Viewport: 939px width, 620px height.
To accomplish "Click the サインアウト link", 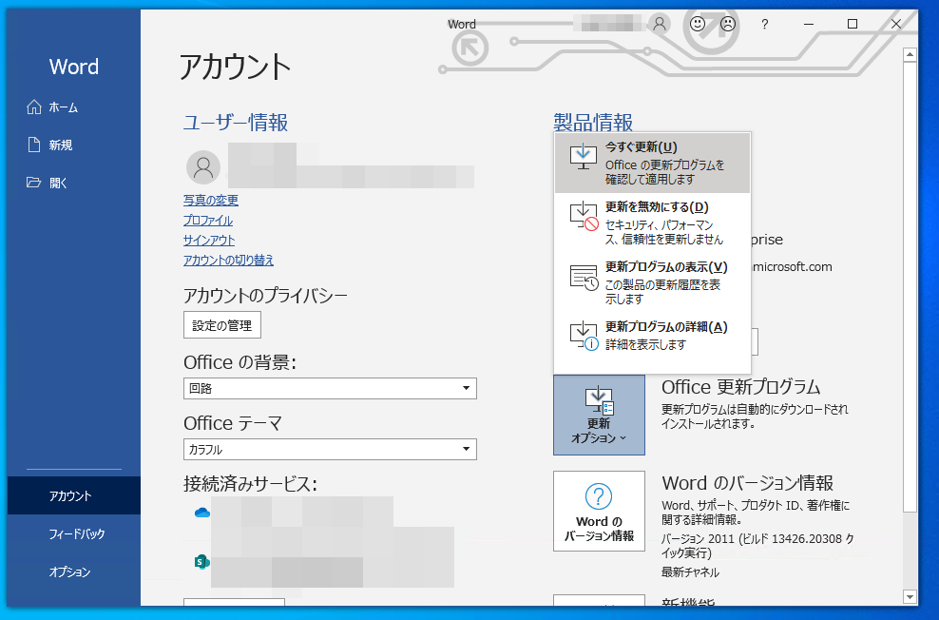I will tap(209, 241).
